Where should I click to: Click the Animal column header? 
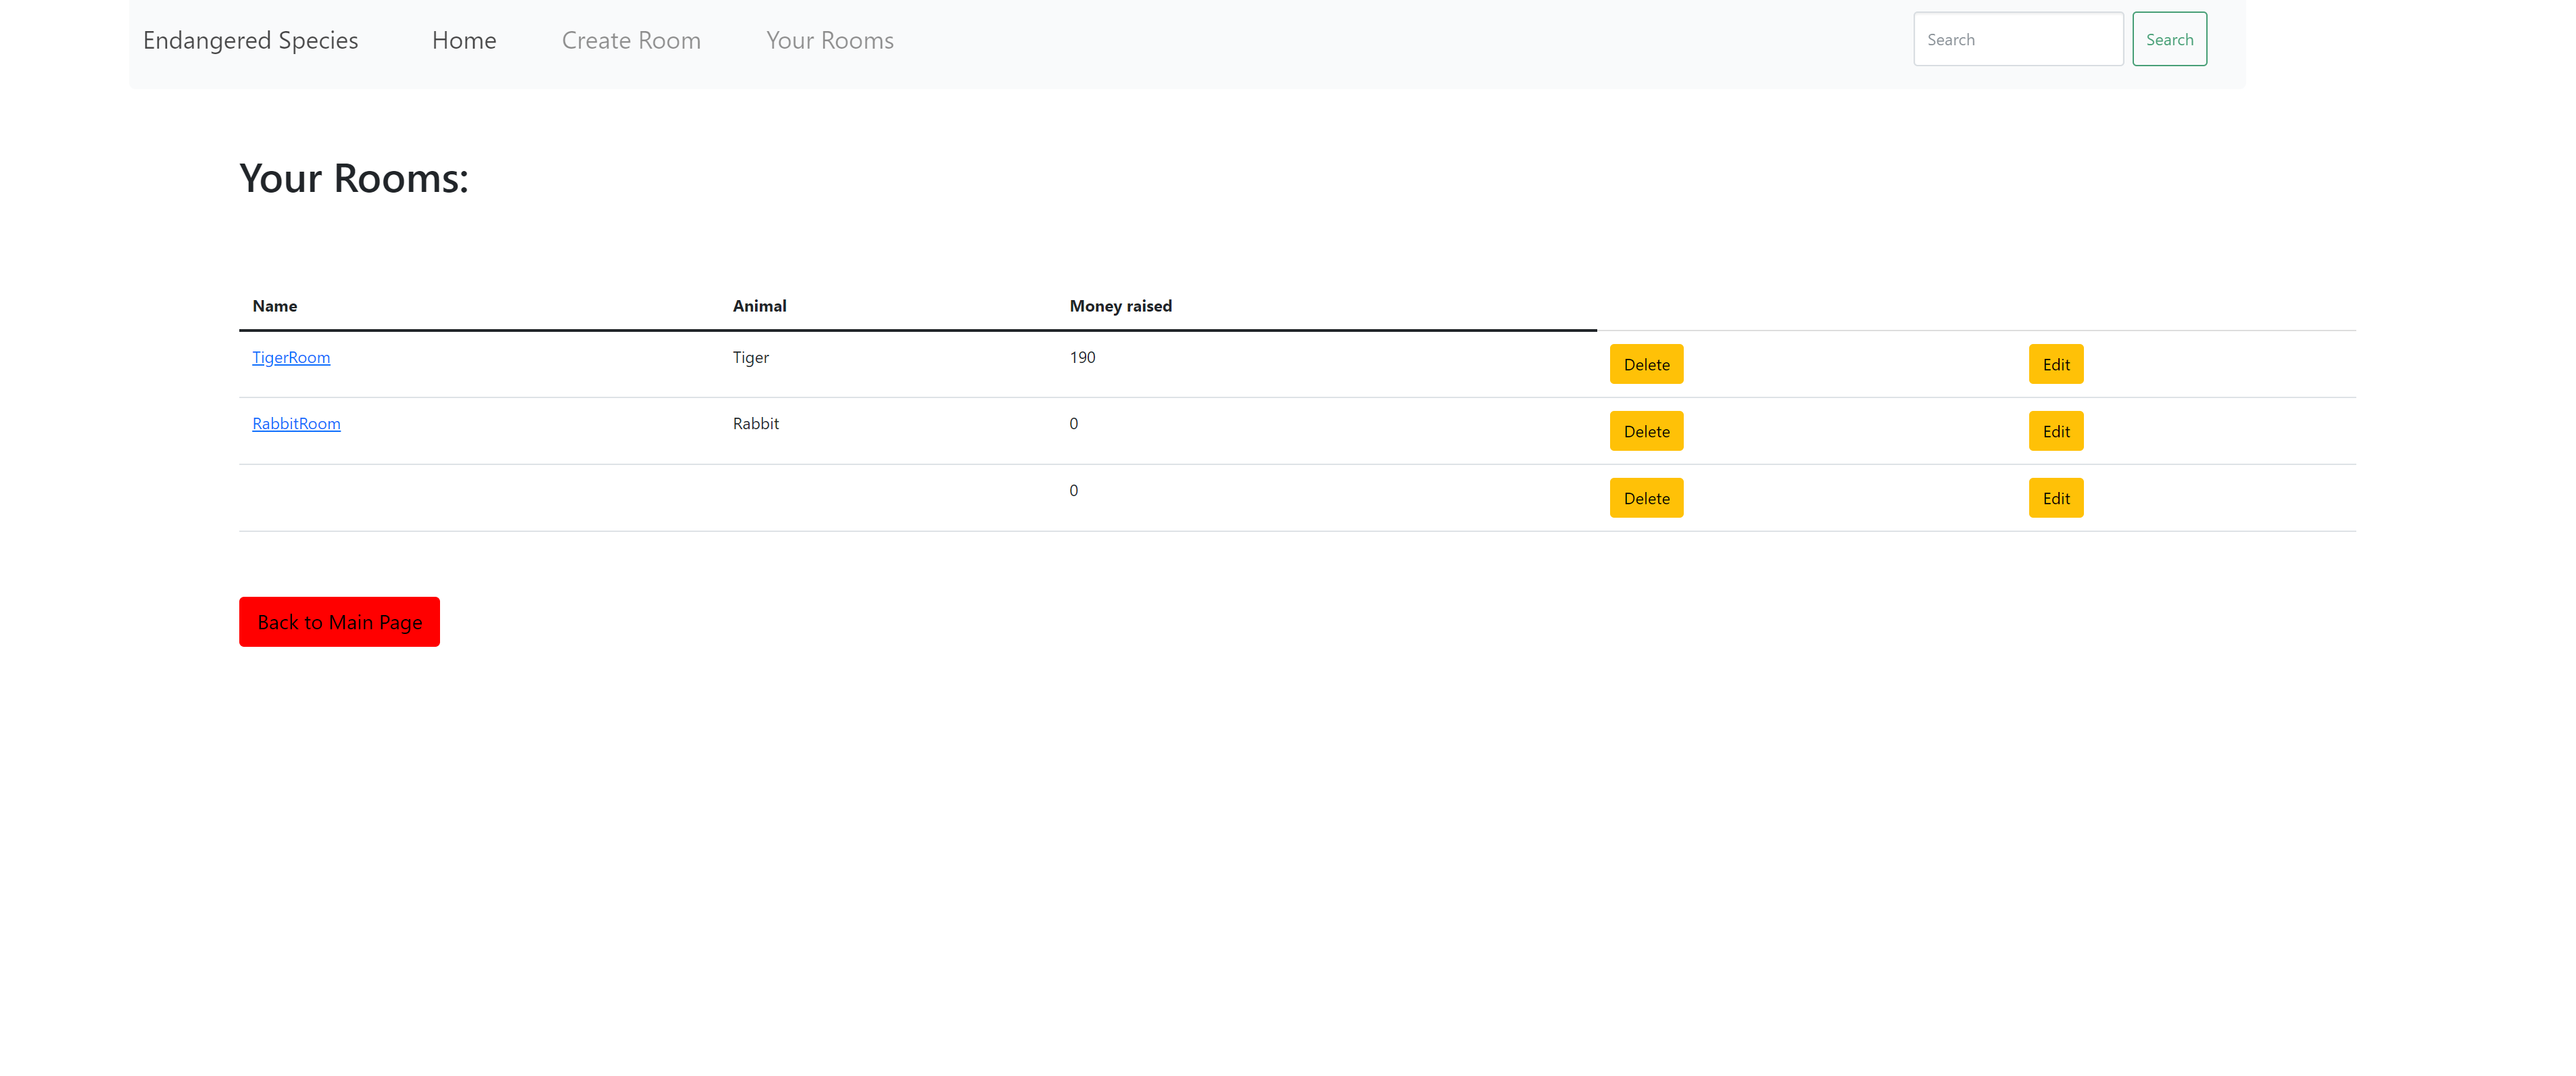759,306
